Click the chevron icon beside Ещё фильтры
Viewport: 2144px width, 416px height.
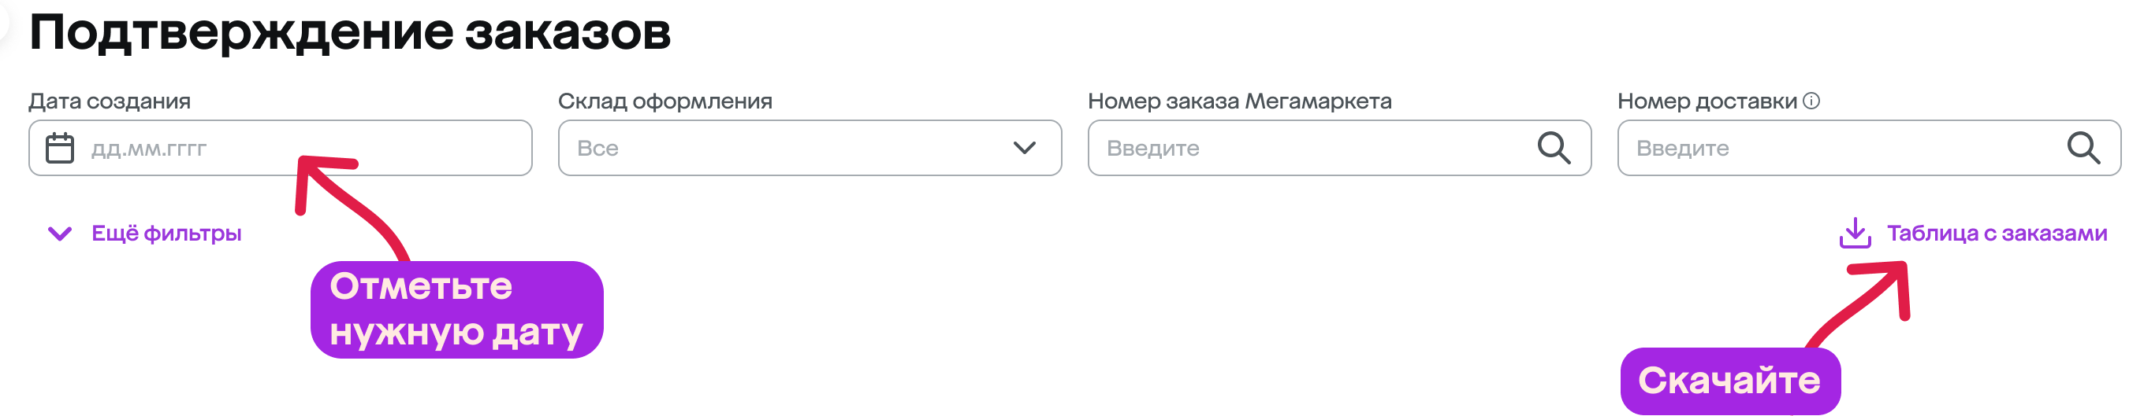point(60,234)
